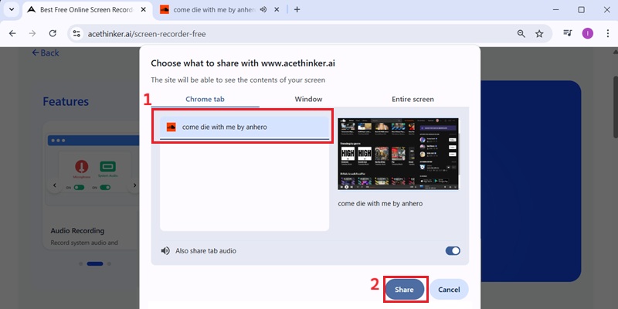The width and height of the screenshot is (618, 309).
Task: Click the scroll up arrow of page scrollbar
Action: point(615,51)
